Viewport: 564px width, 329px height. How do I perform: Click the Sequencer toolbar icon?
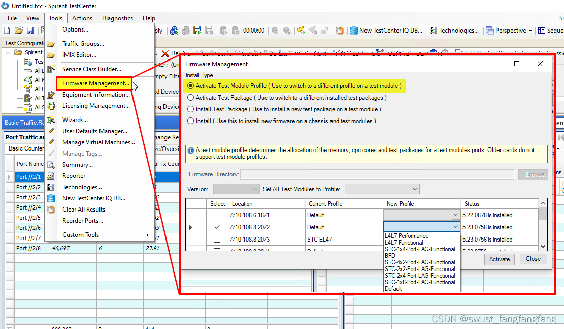541,31
